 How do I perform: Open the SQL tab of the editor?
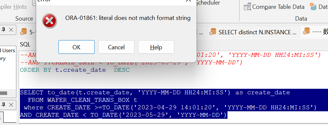point(25,44)
